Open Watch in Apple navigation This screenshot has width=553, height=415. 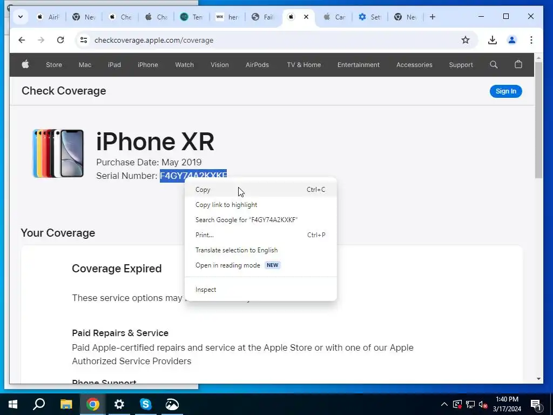(x=185, y=65)
